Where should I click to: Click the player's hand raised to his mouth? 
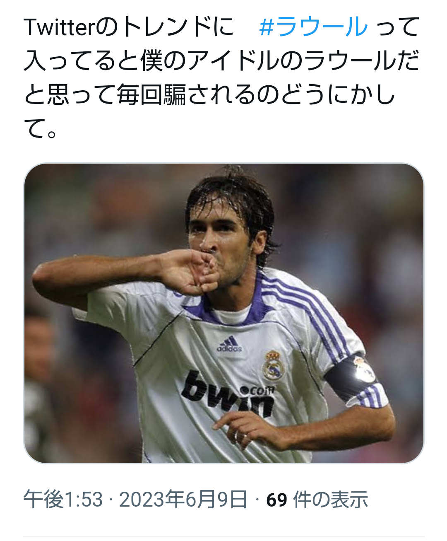(x=191, y=271)
